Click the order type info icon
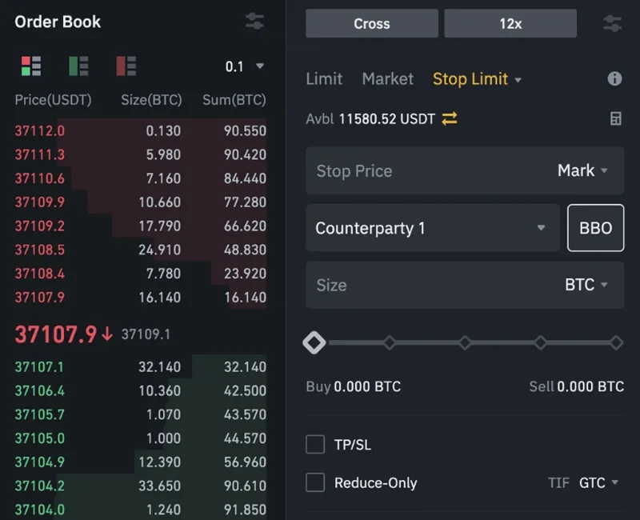Viewport: 640px width, 520px height. pos(614,78)
